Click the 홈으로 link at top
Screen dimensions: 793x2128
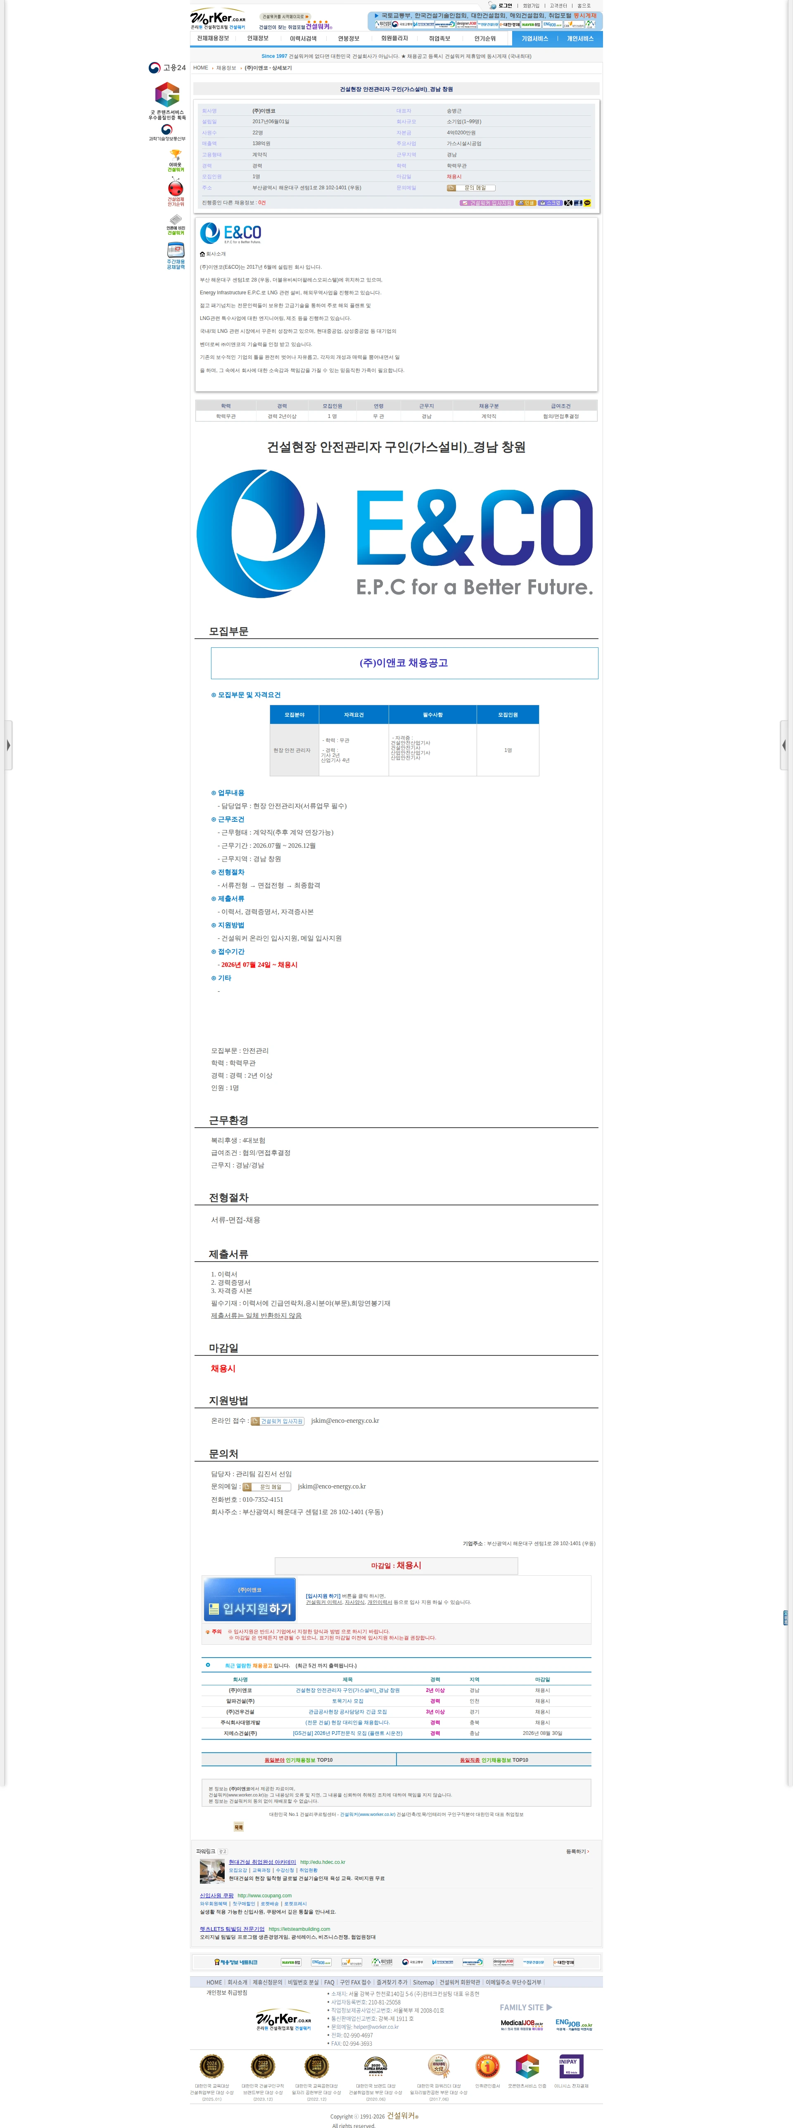584,6
